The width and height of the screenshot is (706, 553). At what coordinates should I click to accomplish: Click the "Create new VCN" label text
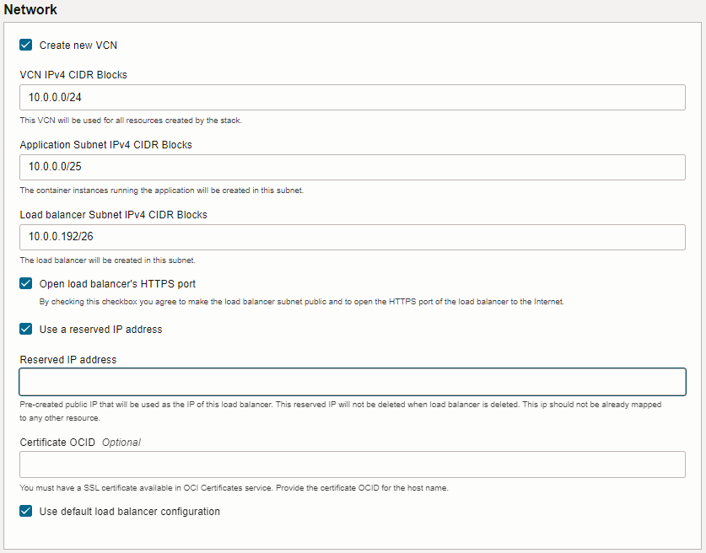pos(78,46)
